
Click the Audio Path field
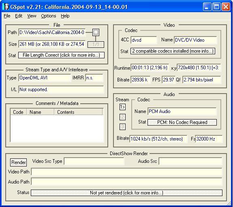126,182
